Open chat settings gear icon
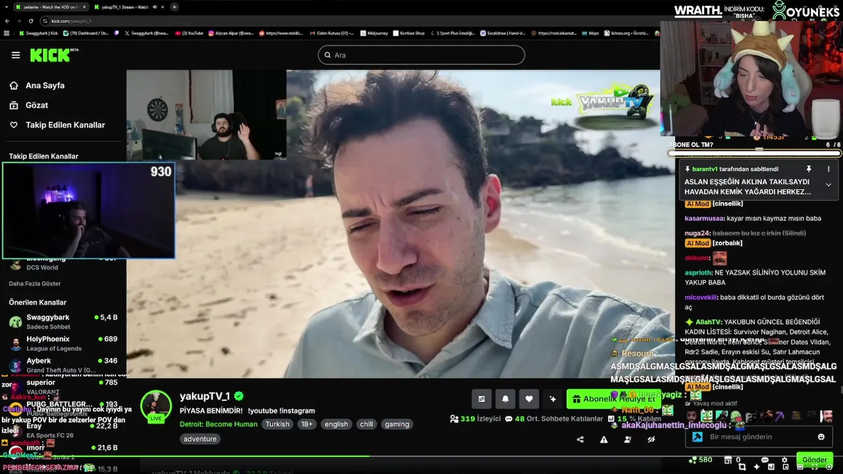The width and height of the screenshot is (843, 474). click(784, 460)
